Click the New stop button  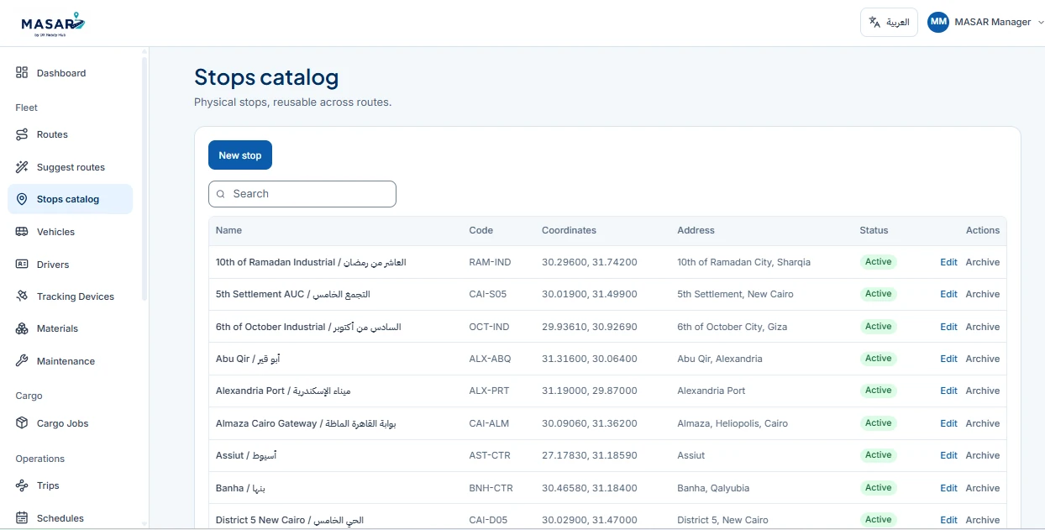tap(240, 155)
